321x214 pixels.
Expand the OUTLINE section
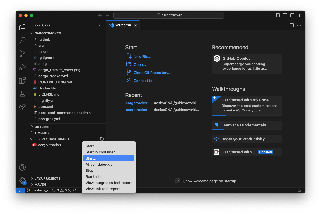(x=42, y=127)
